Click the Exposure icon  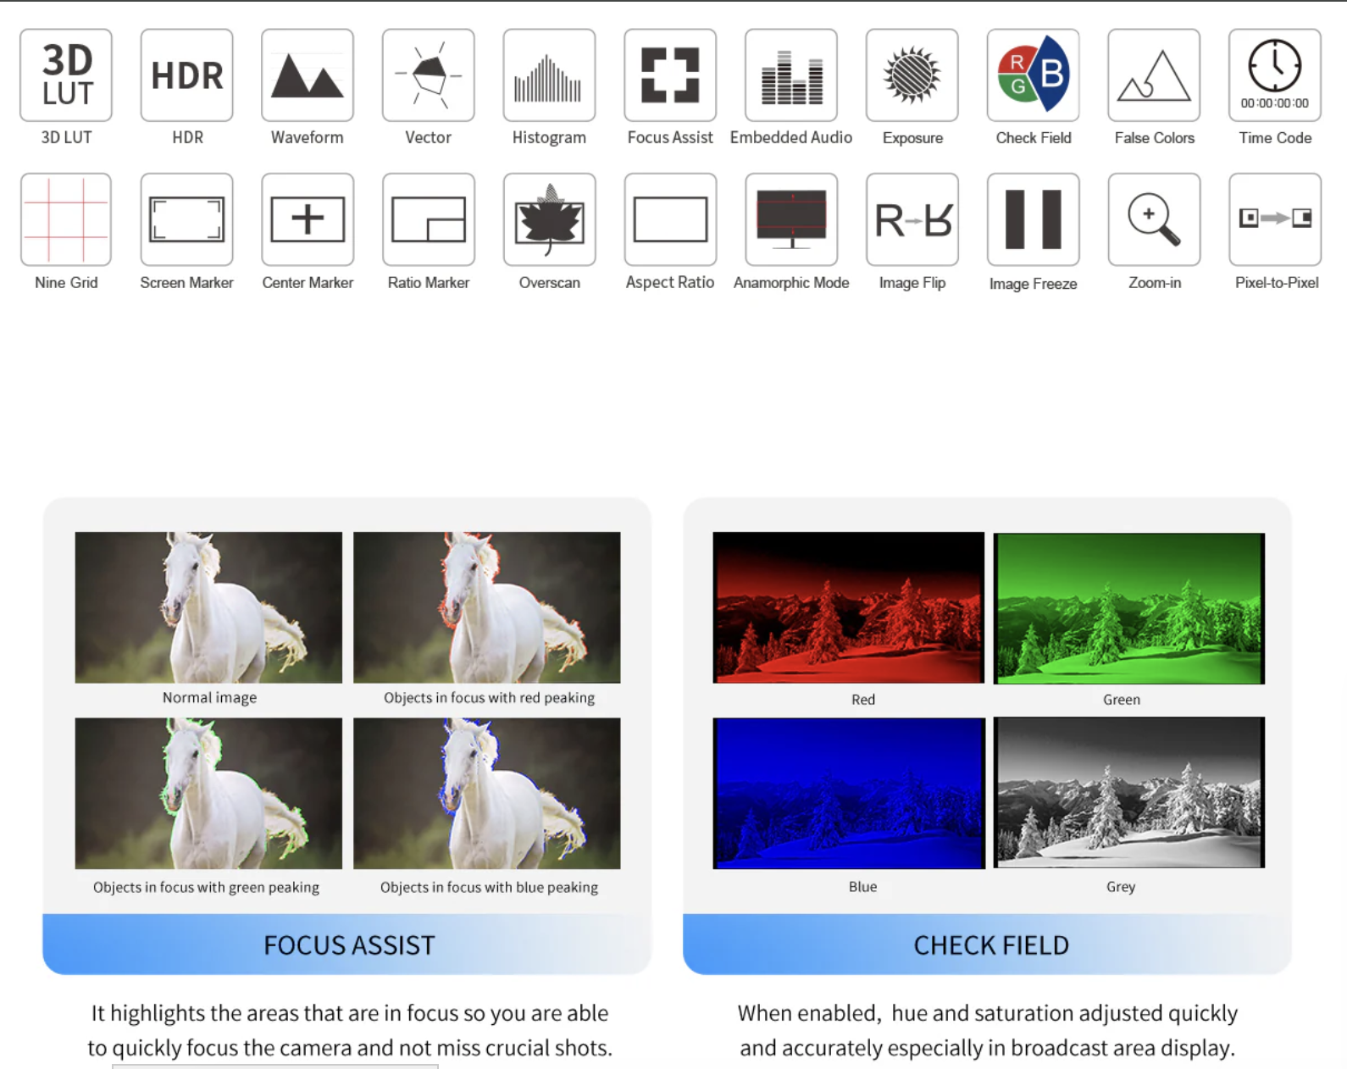(x=912, y=75)
